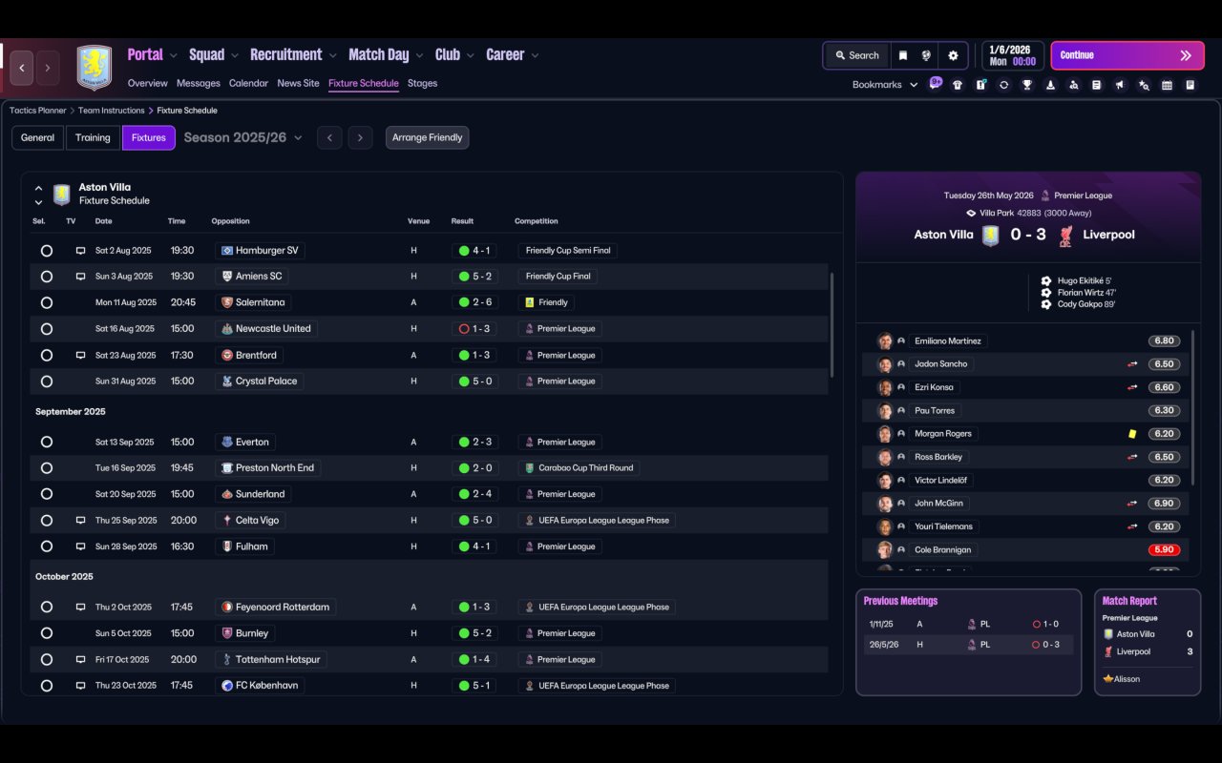Click the TV icon on the Hamburger SV row
1222x763 pixels.
point(80,251)
